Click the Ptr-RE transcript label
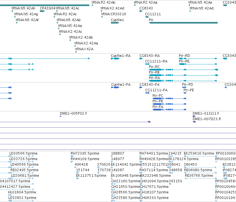 click(184, 61)
